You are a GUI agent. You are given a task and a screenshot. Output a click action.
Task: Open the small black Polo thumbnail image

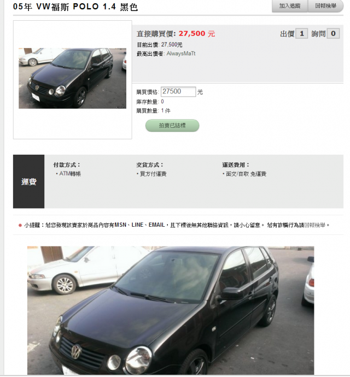coord(72,78)
